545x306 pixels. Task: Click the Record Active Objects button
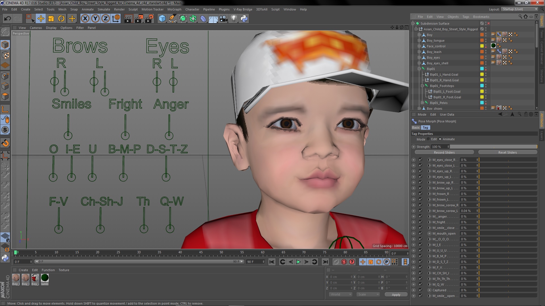click(336, 262)
